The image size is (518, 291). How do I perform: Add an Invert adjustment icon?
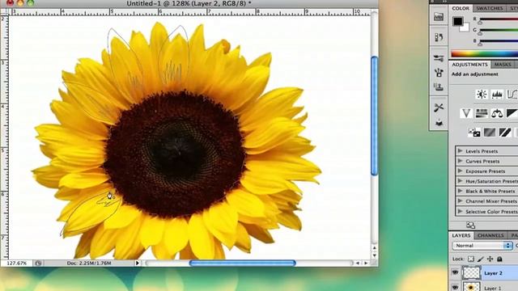(x=474, y=133)
